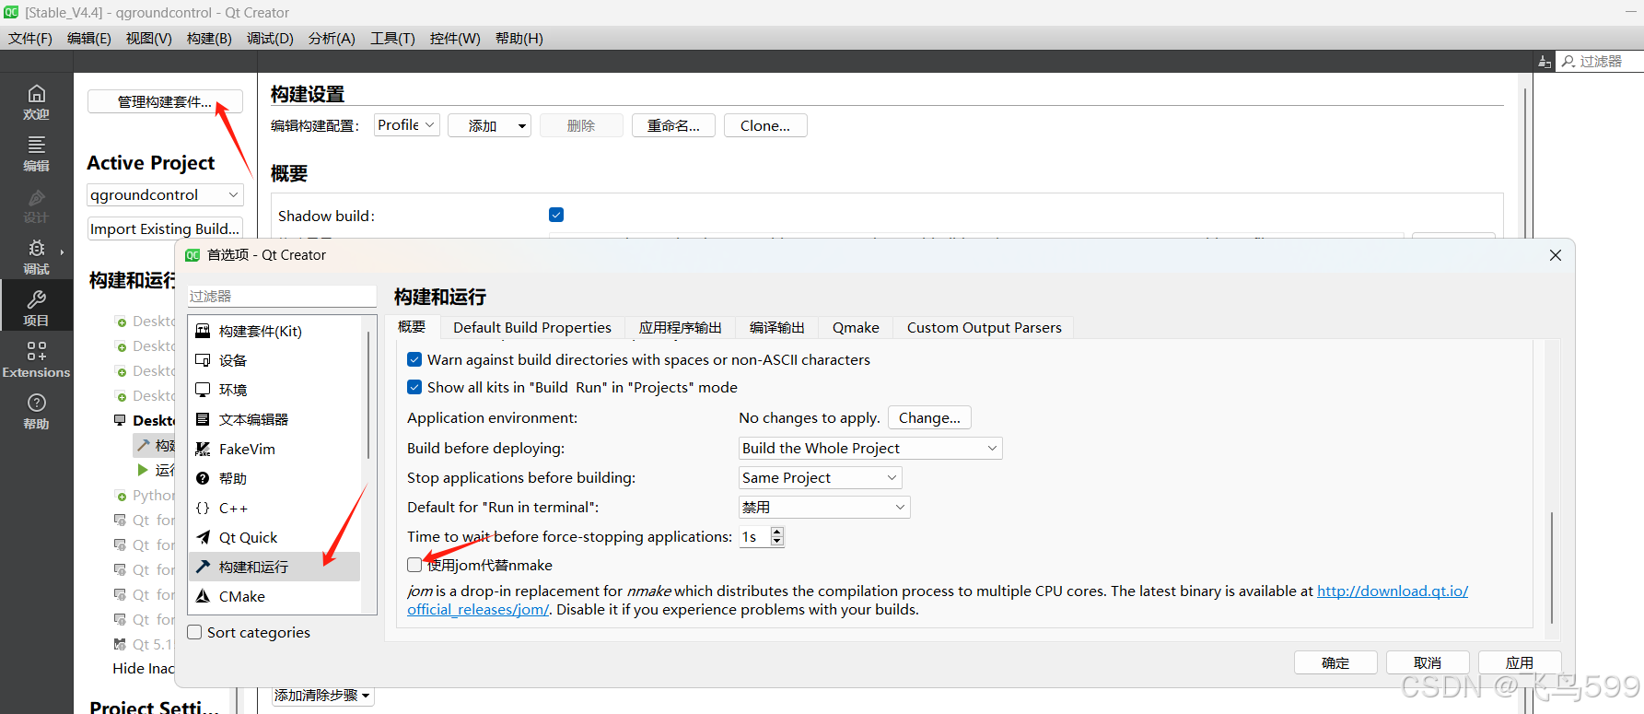Image resolution: width=1644 pixels, height=714 pixels.
Task: Open Default for Run in terminal dropdown
Action: [824, 507]
